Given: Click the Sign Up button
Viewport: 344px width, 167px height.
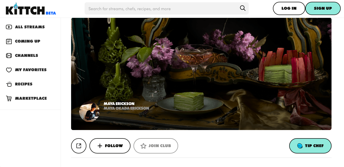Looking at the screenshot, I should click(x=323, y=8).
